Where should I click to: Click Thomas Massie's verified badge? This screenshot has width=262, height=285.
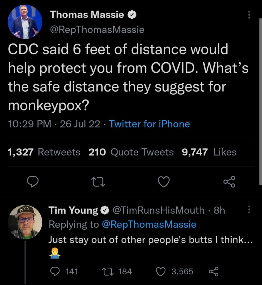(x=131, y=15)
